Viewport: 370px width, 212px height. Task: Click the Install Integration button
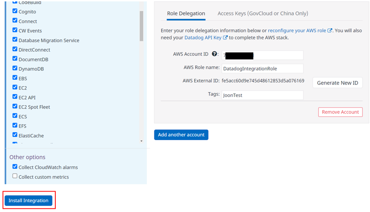coord(28,200)
